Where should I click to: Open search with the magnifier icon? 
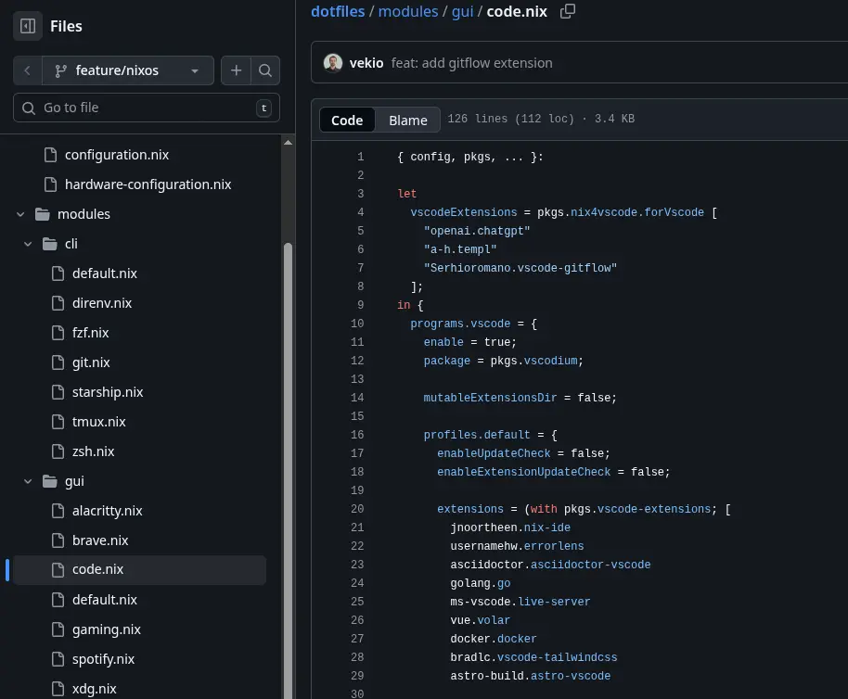(263, 70)
